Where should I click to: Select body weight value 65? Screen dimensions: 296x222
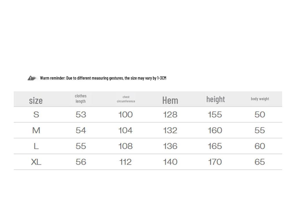point(260,162)
